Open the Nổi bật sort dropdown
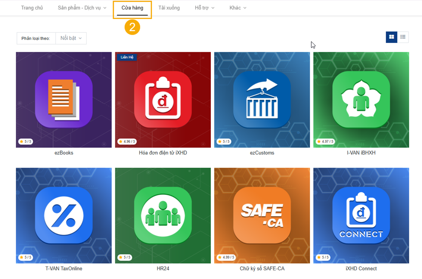The height and width of the screenshot is (279, 422). click(x=71, y=38)
